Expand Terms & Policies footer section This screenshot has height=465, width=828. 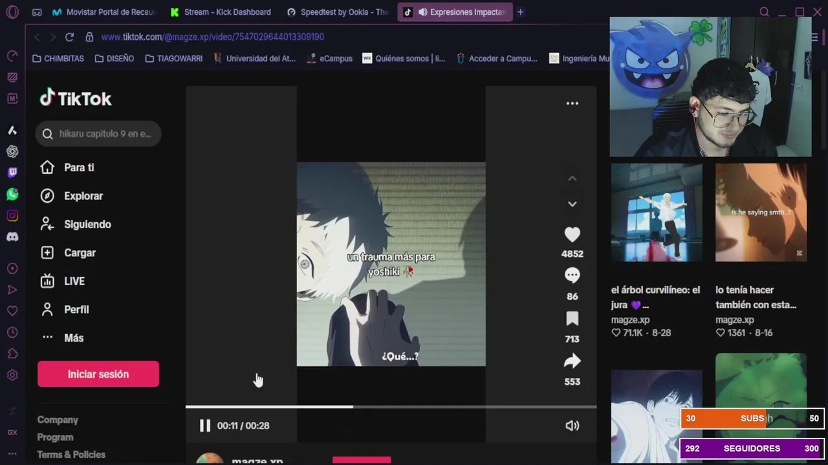point(71,455)
